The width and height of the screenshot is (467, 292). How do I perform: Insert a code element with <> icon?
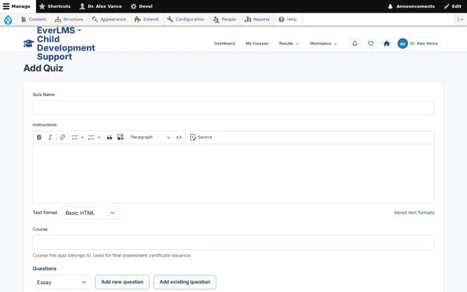pos(179,137)
